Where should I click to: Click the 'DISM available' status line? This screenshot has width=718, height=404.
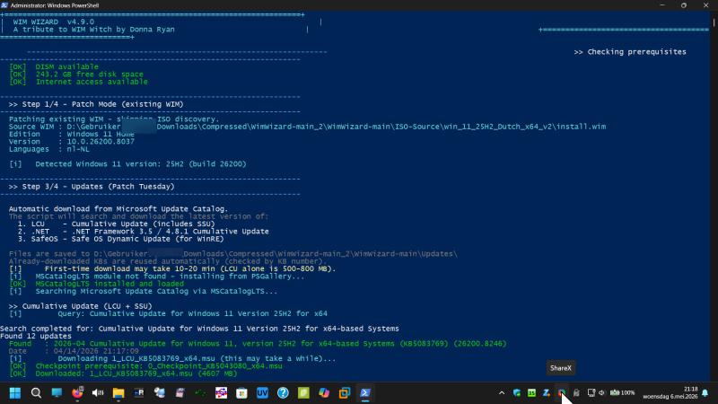(x=54, y=66)
